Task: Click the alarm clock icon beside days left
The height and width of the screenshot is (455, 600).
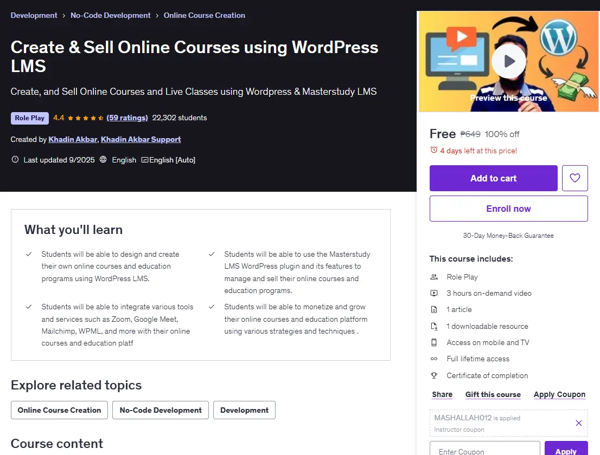Action: 433,150
